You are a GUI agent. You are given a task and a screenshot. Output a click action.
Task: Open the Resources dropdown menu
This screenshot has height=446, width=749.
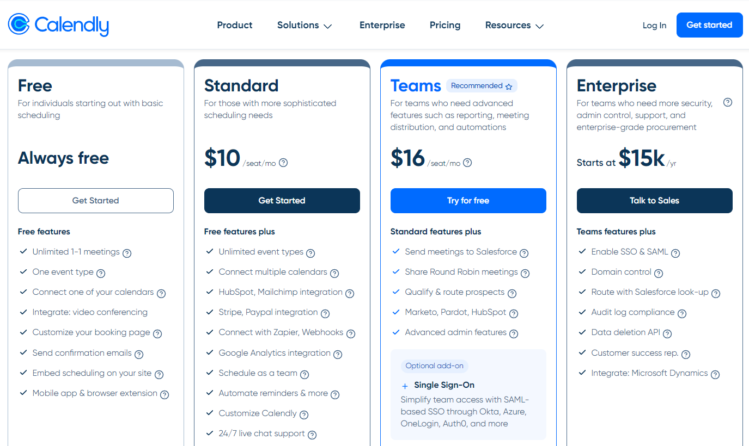point(514,26)
